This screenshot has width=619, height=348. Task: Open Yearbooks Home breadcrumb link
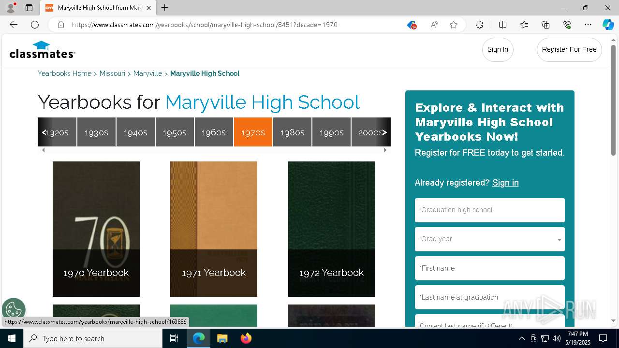pos(65,73)
